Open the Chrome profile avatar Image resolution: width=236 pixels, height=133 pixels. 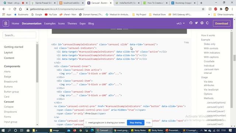[227, 9]
